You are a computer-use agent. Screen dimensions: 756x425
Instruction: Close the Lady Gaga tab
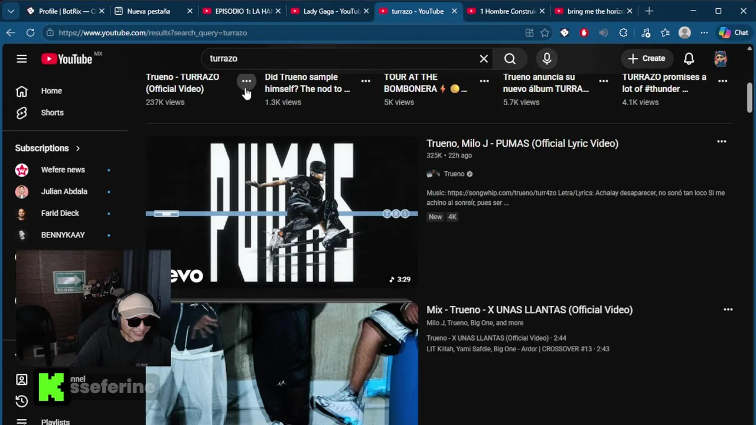(x=366, y=11)
